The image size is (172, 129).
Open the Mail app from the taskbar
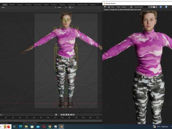38,126
